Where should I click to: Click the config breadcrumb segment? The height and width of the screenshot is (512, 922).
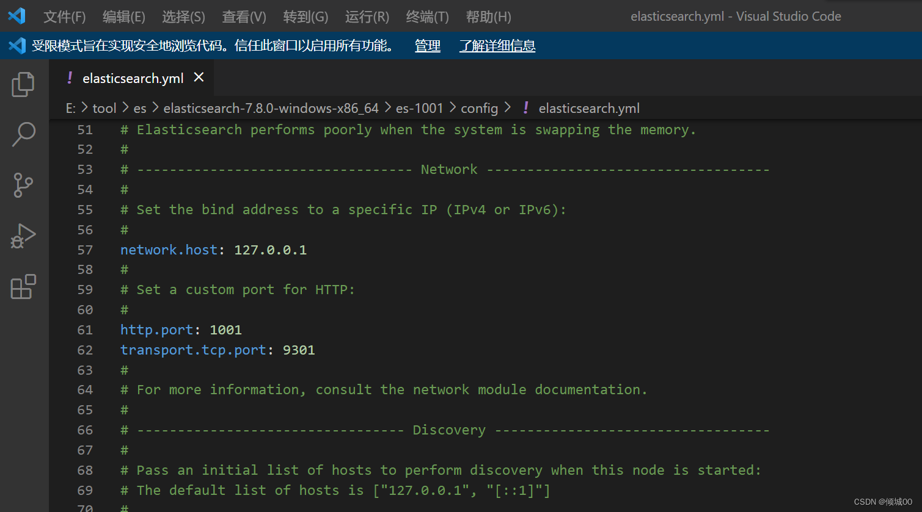click(x=479, y=109)
